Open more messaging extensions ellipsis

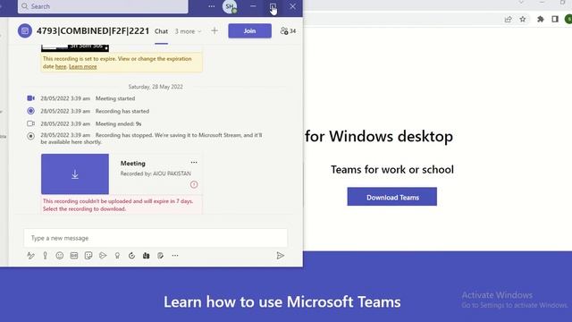pos(175,256)
